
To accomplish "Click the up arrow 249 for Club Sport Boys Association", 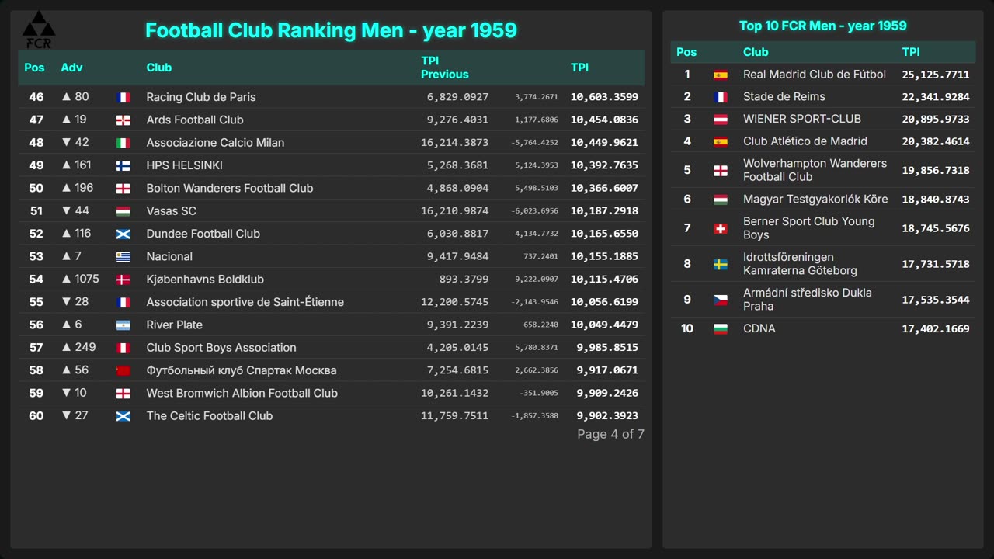I will point(78,347).
